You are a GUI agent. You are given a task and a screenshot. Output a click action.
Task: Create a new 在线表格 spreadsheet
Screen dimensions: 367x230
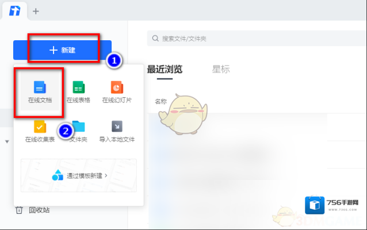tap(78, 92)
